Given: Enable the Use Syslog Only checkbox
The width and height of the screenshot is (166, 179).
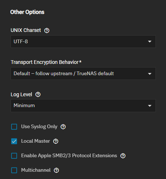Looking at the screenshot, I should point(14,127).
